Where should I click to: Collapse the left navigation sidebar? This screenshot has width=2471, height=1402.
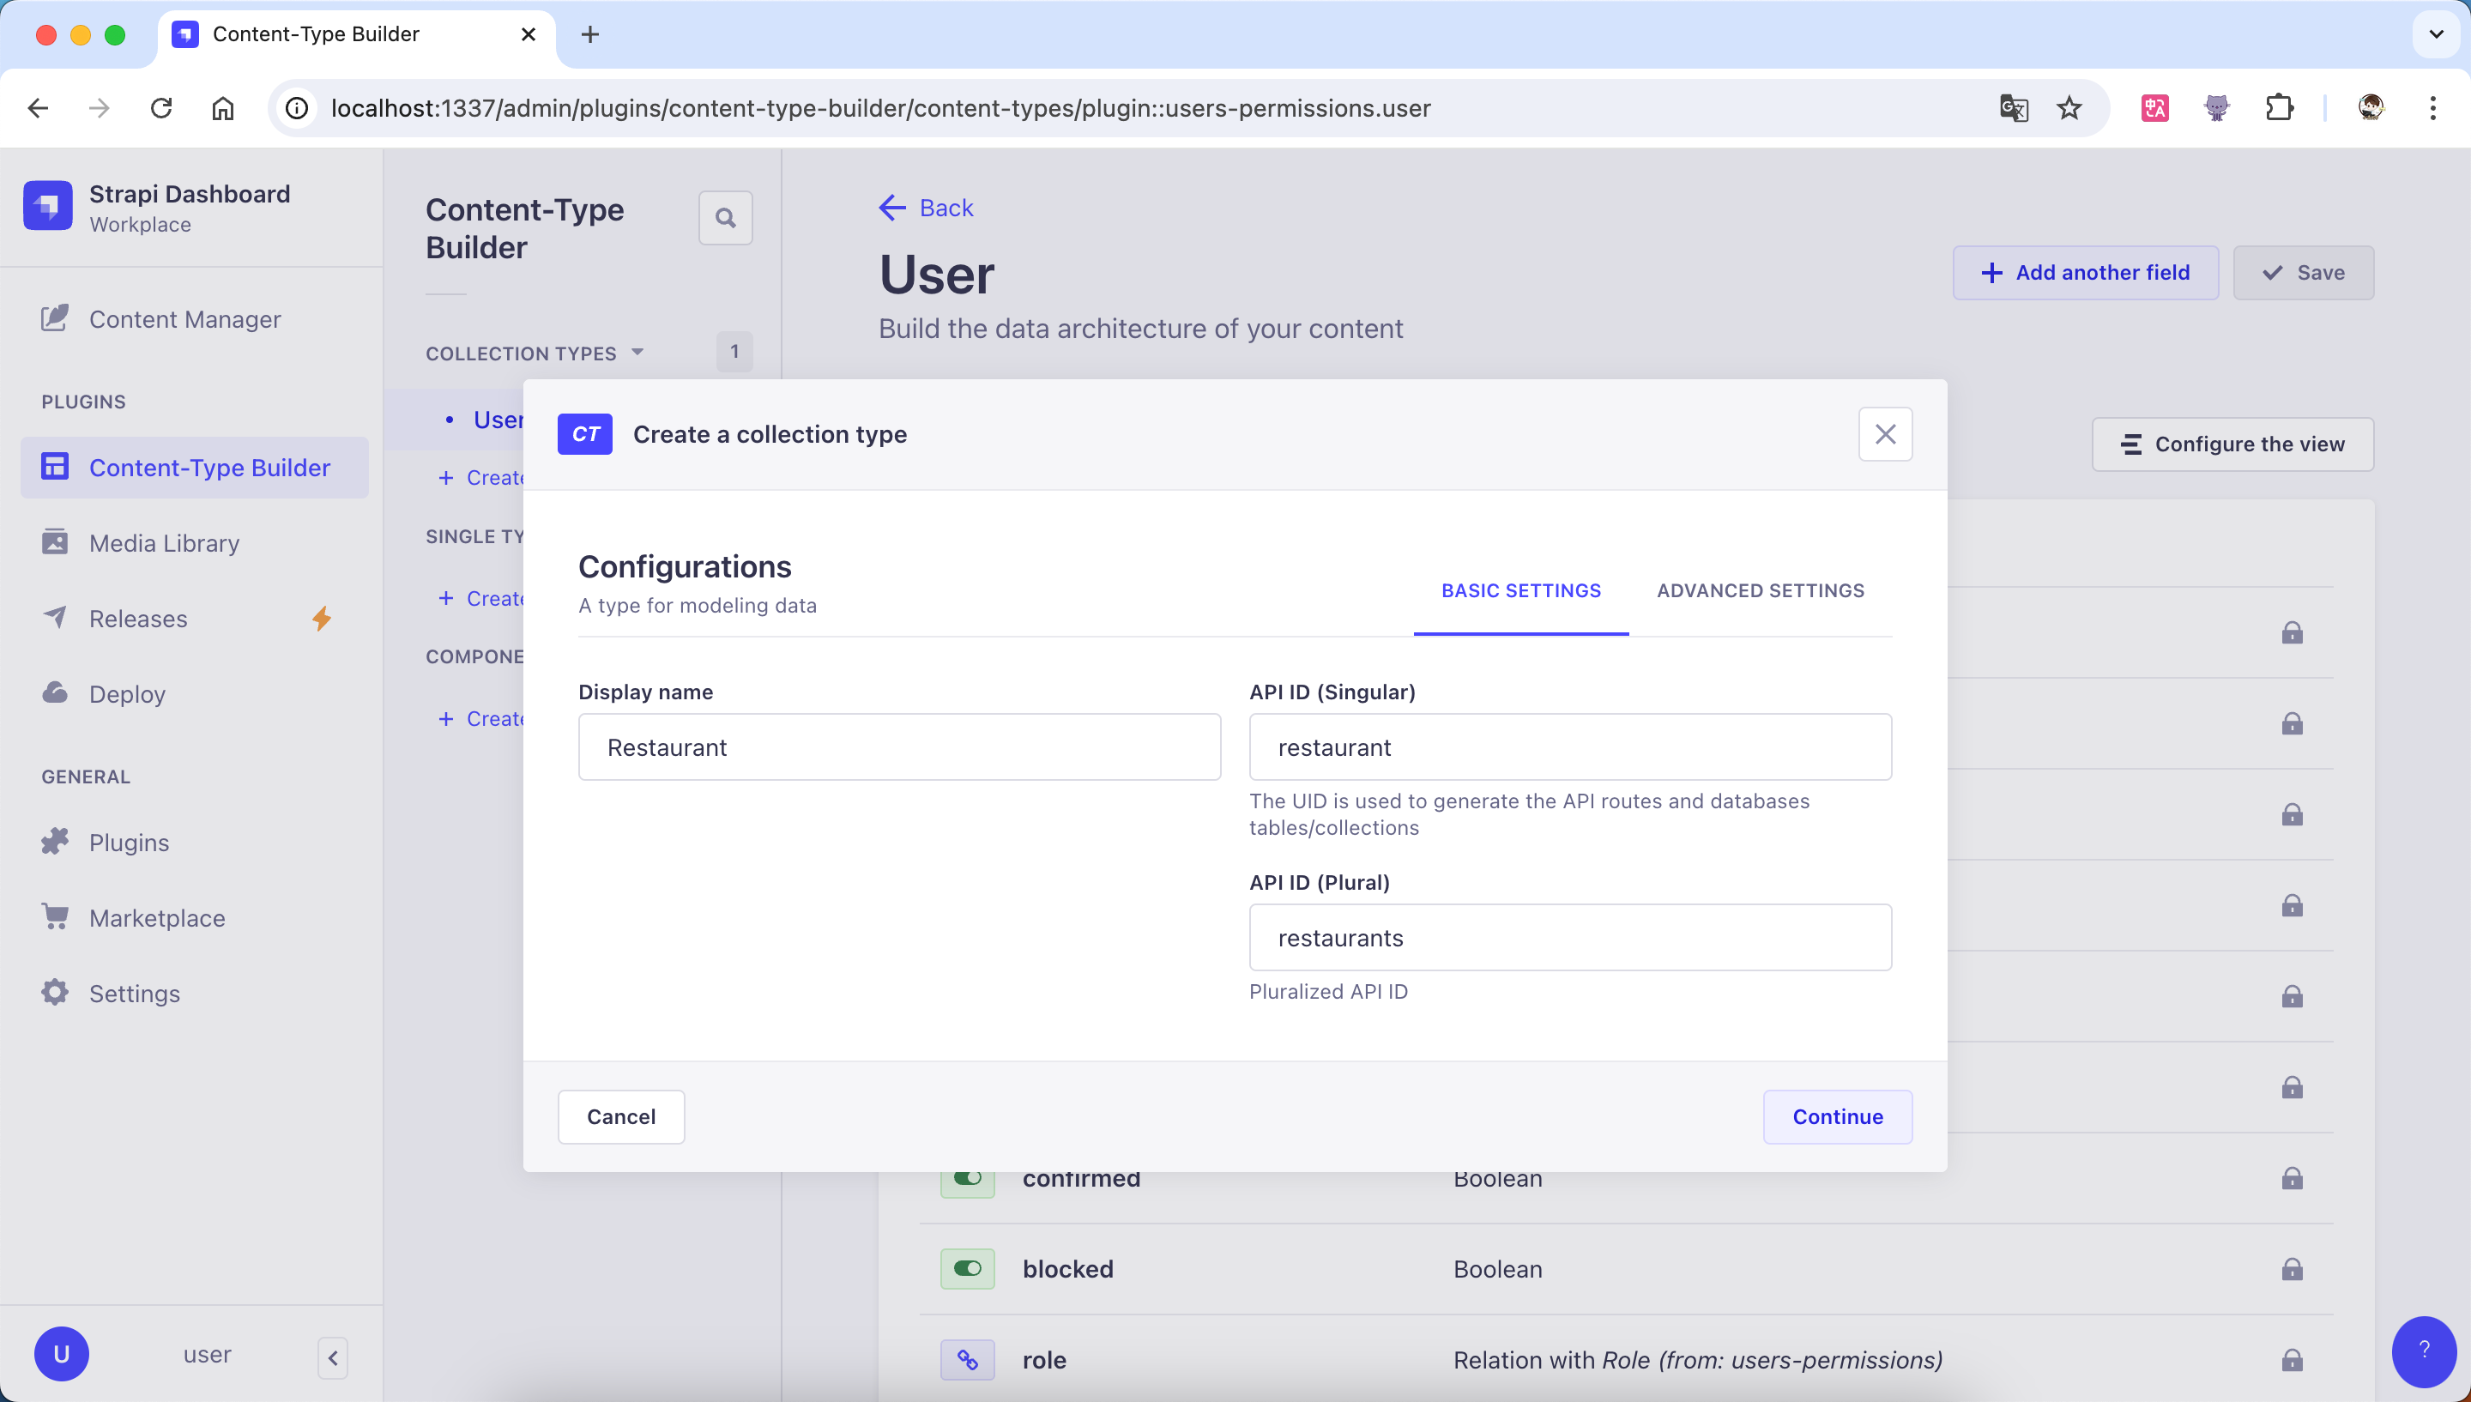click(333, 1357)
